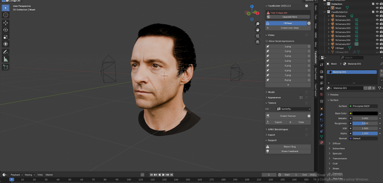383x183 pixels.
Task: Select the Measure tool
Action: pyautogui.click(x=6, y=59)
